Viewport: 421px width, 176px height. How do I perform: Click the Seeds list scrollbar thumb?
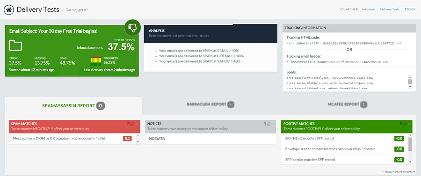point(410,81)
